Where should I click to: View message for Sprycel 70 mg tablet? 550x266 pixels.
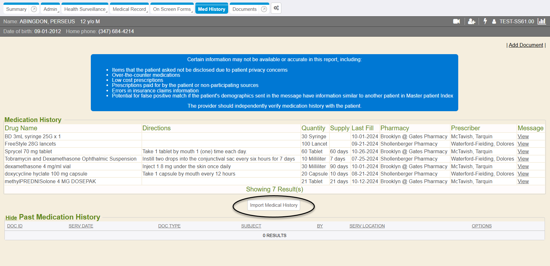[523, 152]
